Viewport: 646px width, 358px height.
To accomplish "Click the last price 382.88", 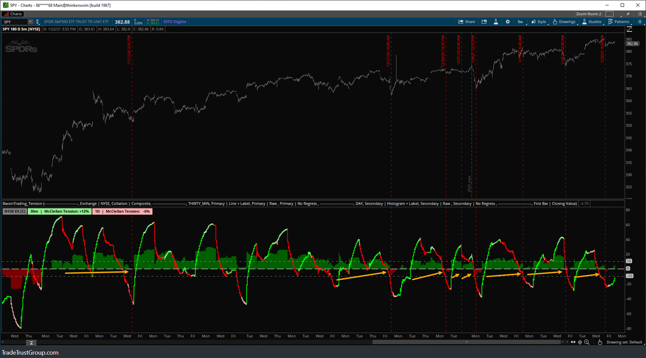I will (x=122, y=22).
